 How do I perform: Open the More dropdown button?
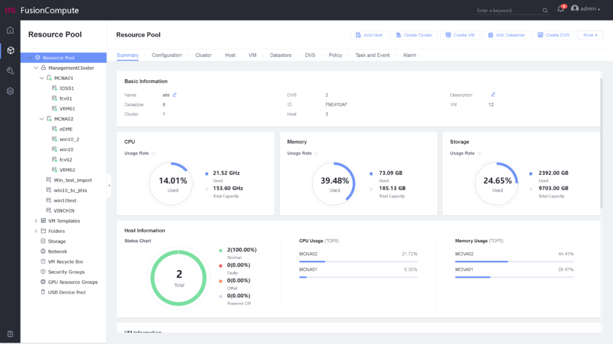click(x=590, y=36)
